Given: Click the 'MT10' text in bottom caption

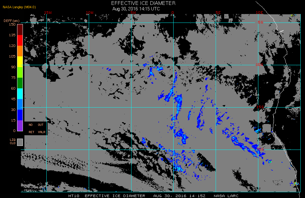Looking at the screenshot, I should tap(74, 196).
